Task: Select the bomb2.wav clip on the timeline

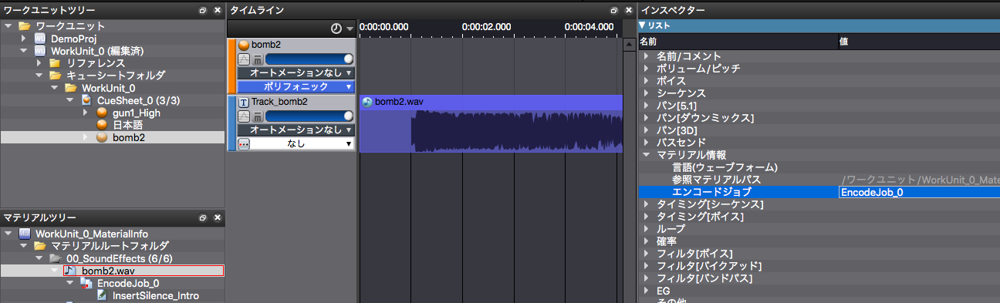Action: 491,123
